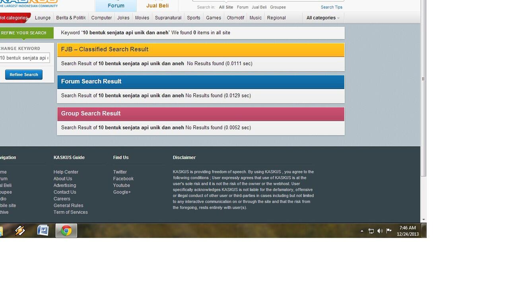This screenshot has height=286, width=509.
Task: Select All Site search scope
Action: click(226, 7)
